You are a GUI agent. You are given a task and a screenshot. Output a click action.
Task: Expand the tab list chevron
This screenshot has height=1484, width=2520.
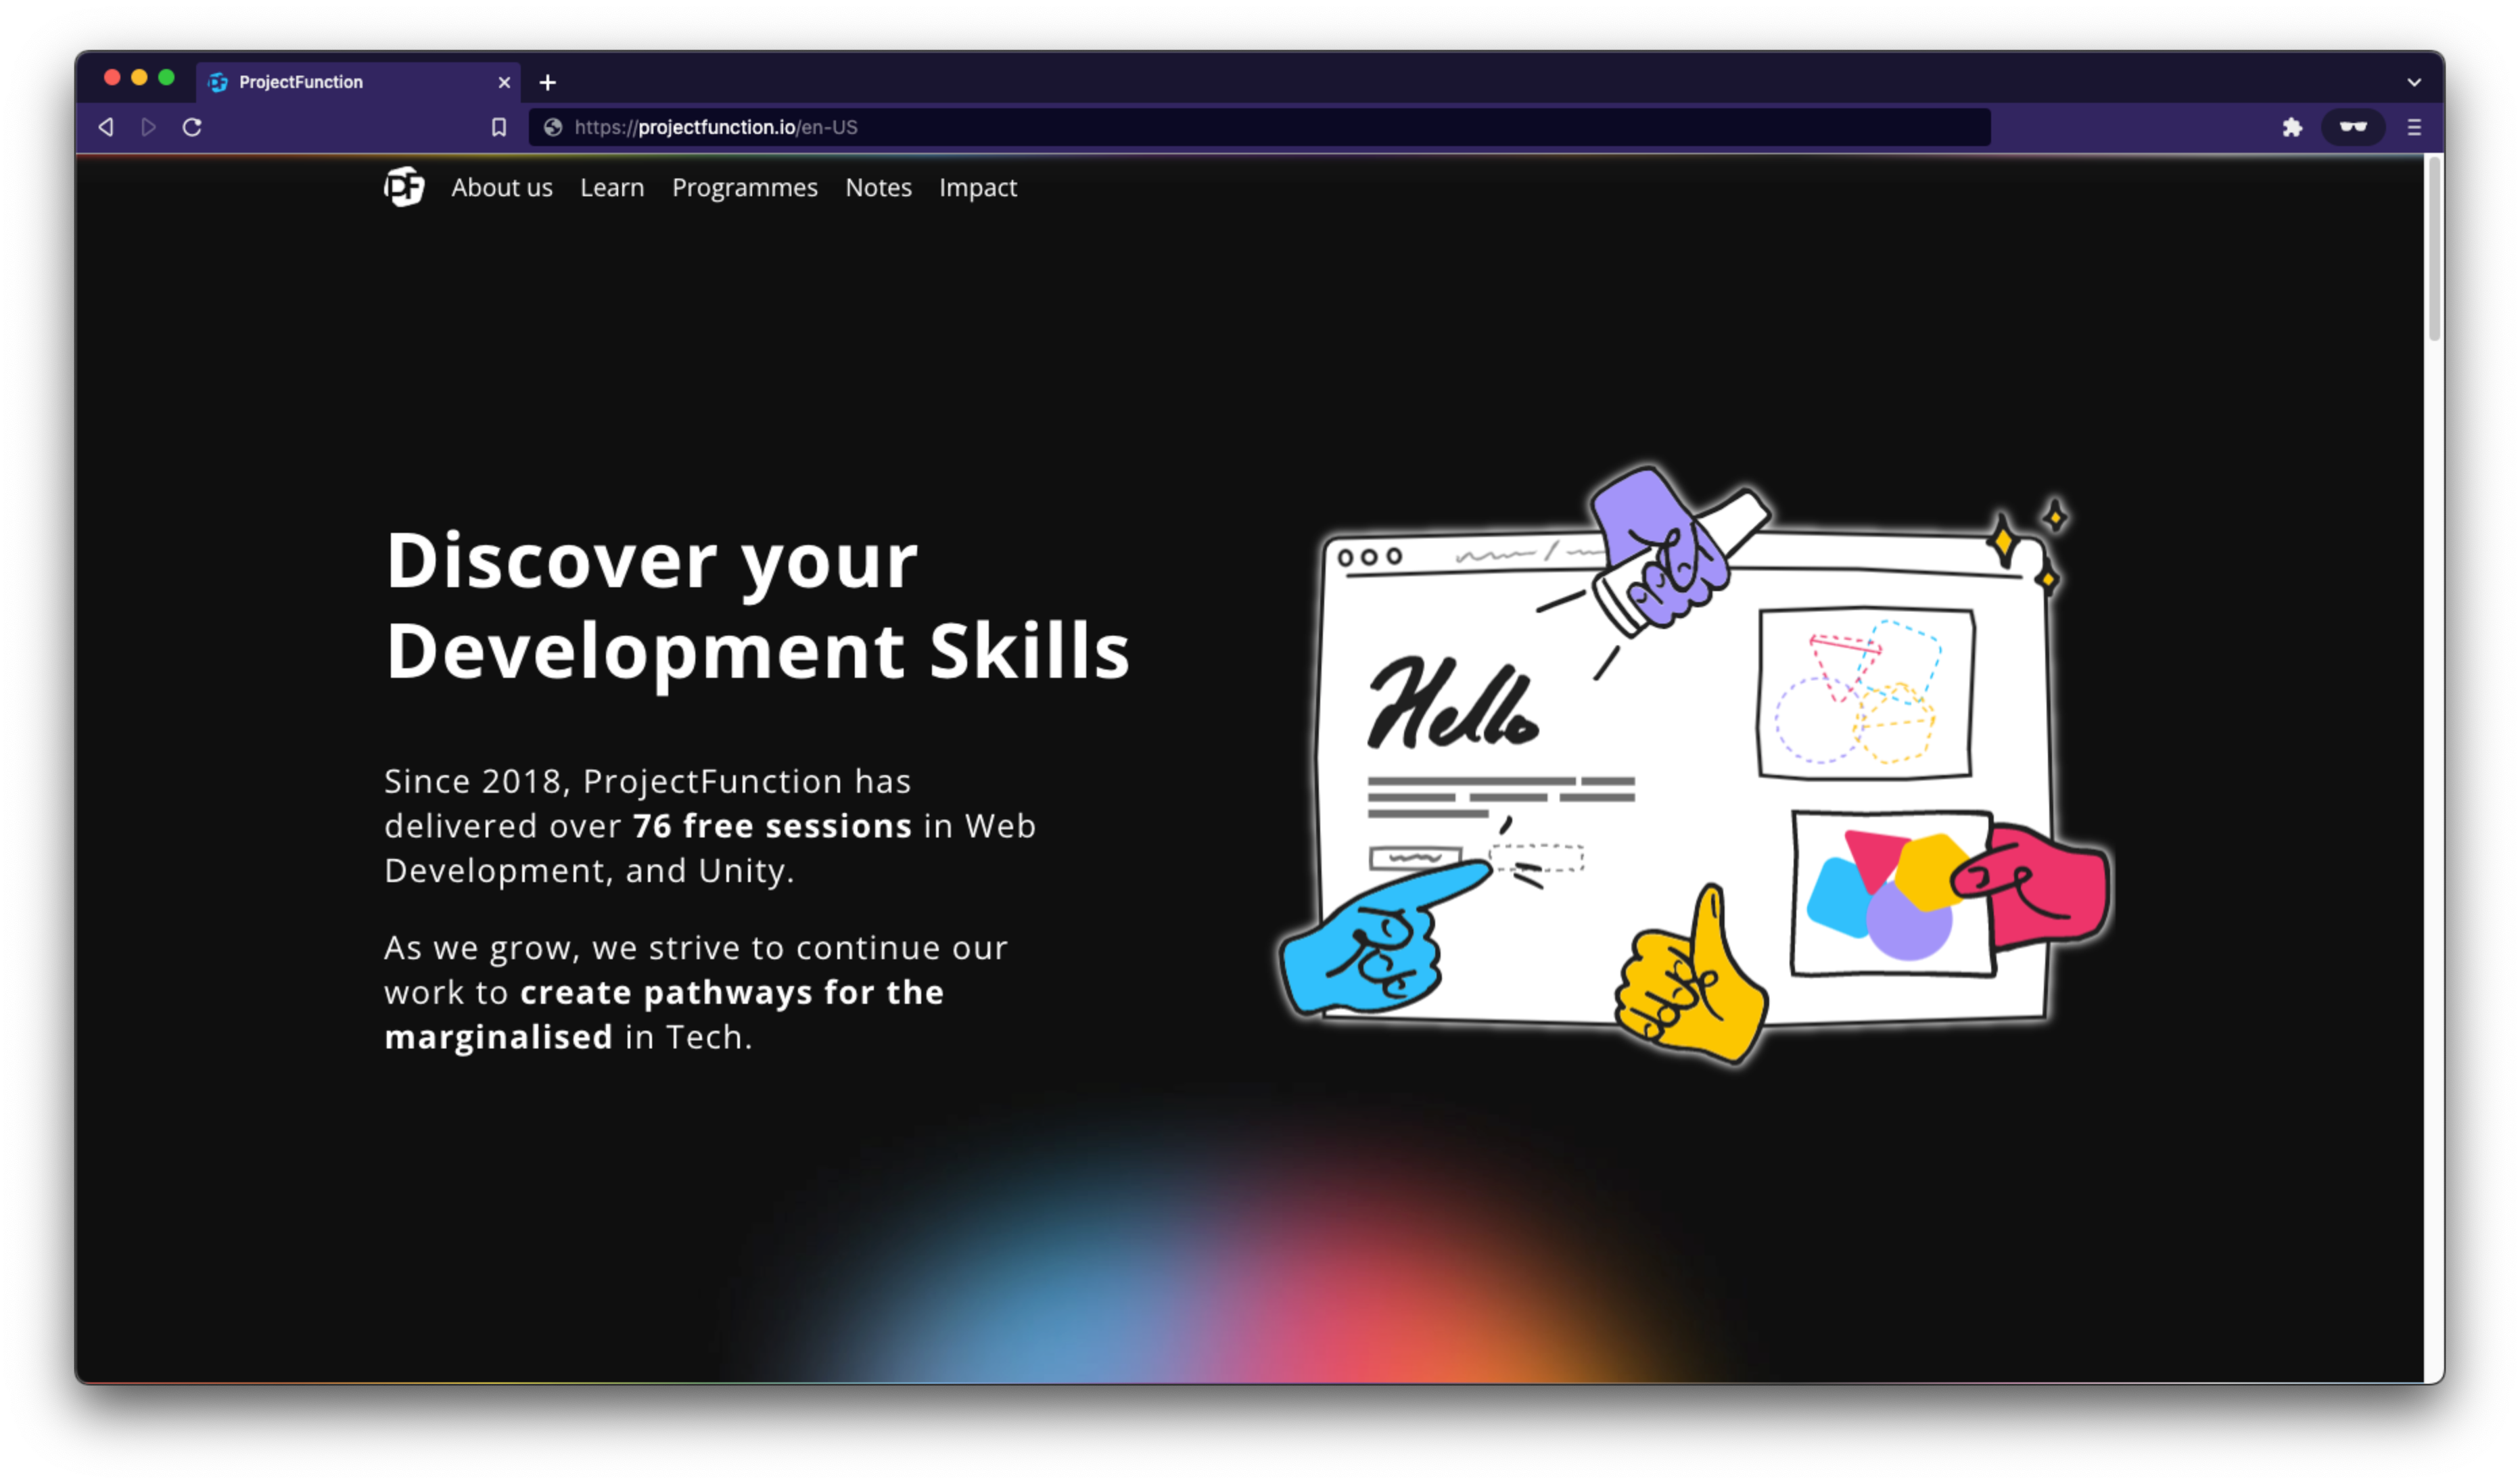tap(2414, 82)
